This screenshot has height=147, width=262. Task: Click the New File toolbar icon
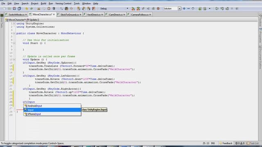click(4, 9)
